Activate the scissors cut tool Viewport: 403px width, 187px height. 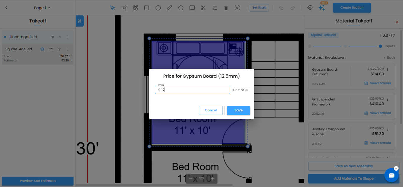pyautogui.click(x=203, y=8)
